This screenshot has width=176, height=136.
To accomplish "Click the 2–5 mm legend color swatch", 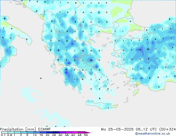I will tap(24, 132).
